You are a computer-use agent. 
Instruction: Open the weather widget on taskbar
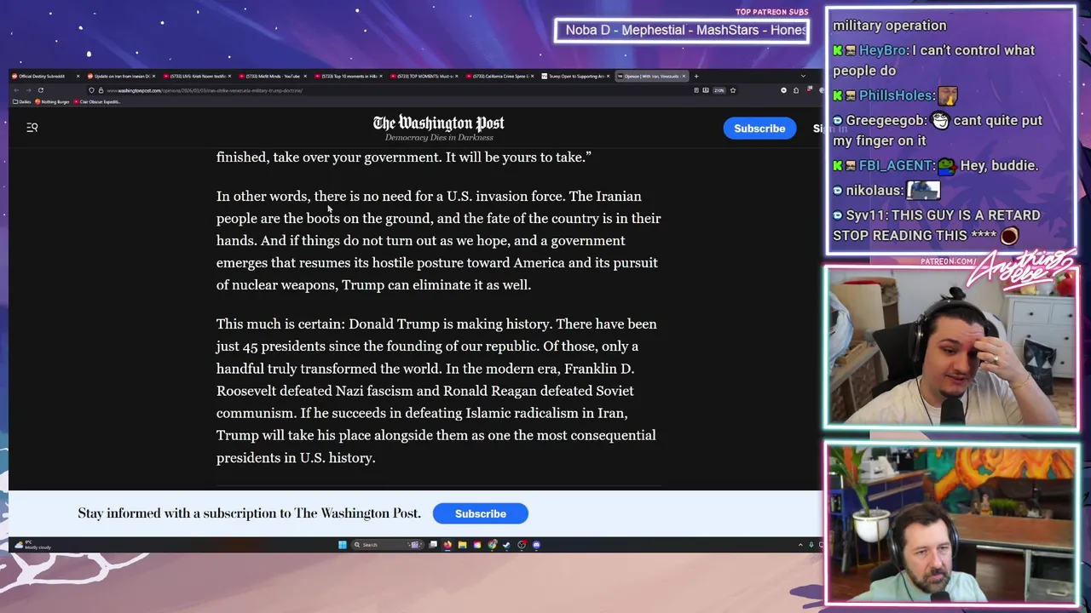34,545
